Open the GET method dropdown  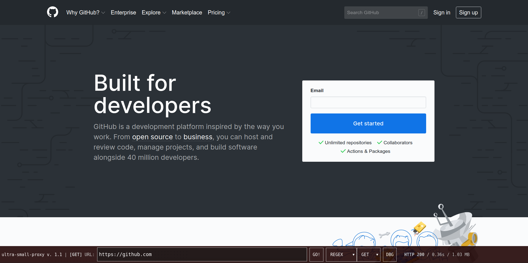pyautogui.click(x=369, y=254)
